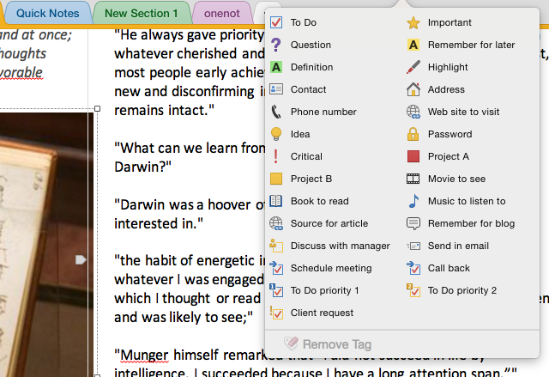This screenshot has width=549, height=377.
Task: Click the Remove Tag button
Action: click(x=328, y=344)
